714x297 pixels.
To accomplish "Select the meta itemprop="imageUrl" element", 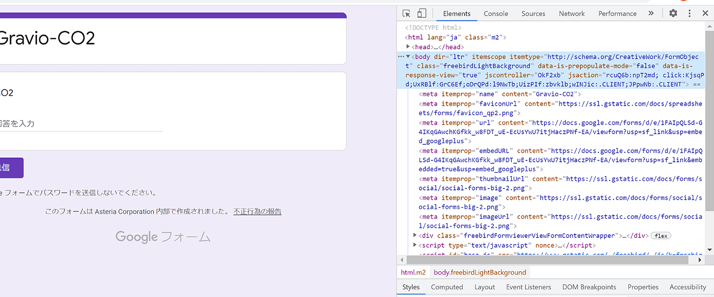I will [x=560, y=221].
